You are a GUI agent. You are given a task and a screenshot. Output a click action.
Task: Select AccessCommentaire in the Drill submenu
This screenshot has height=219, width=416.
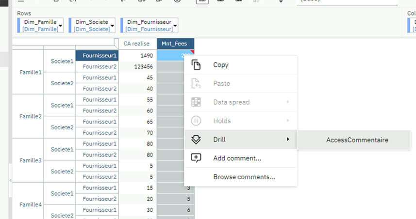point(354,140)
